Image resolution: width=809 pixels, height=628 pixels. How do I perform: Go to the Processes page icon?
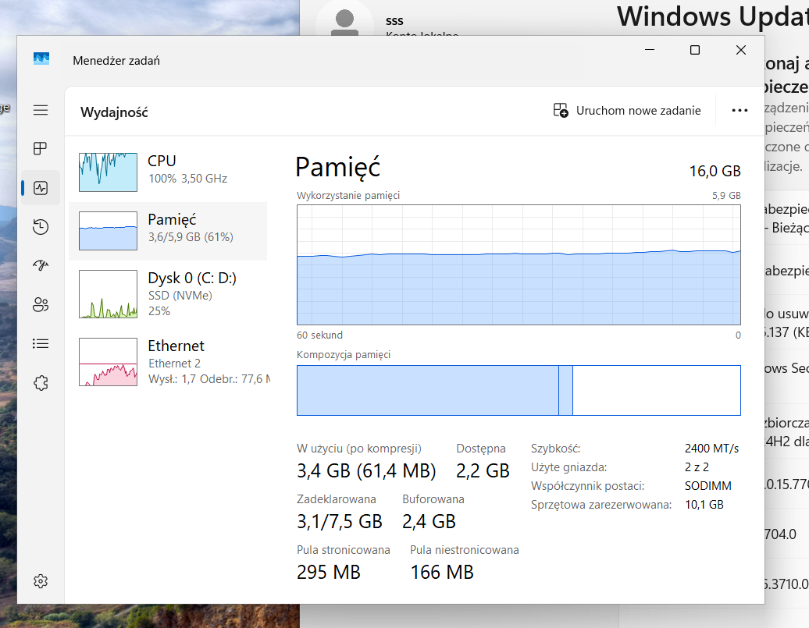pyautogui.click(x=41, y=149)
